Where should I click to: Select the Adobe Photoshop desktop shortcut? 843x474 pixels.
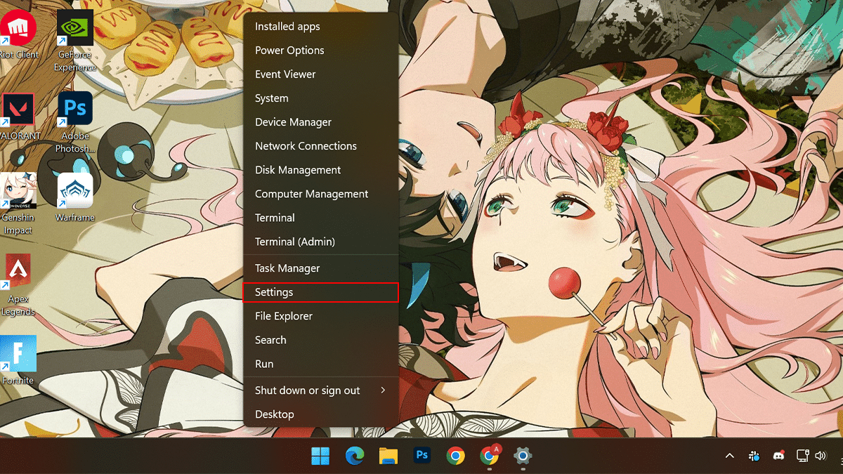click(75, 122)
